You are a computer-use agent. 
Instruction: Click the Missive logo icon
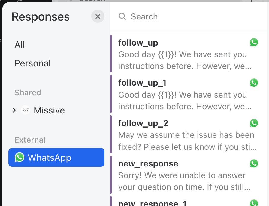[x=26, y=110]
